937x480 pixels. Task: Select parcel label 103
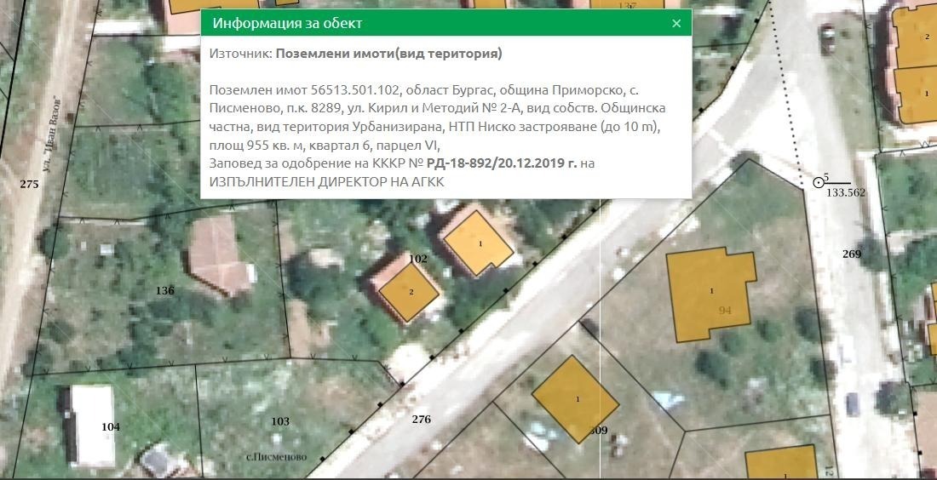coord(280,421)
